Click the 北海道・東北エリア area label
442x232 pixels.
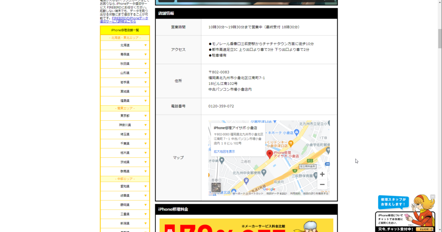[125, 38]
